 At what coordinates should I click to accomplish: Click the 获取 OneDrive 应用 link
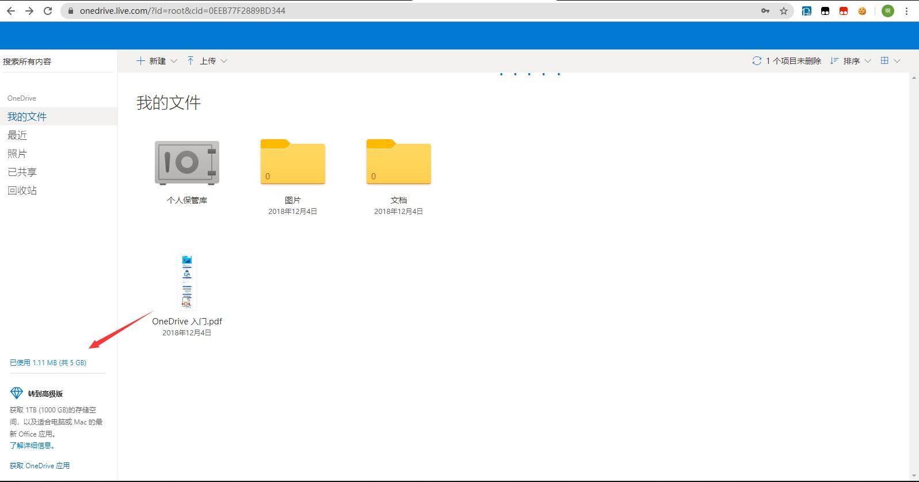click(40, 465)
